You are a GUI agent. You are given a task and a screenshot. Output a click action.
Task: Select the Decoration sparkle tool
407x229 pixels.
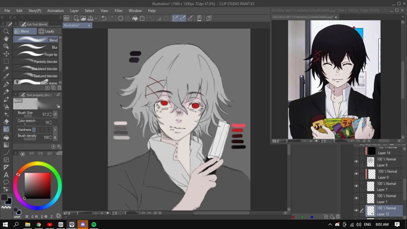pyautogui.click(x=6, y=114)
